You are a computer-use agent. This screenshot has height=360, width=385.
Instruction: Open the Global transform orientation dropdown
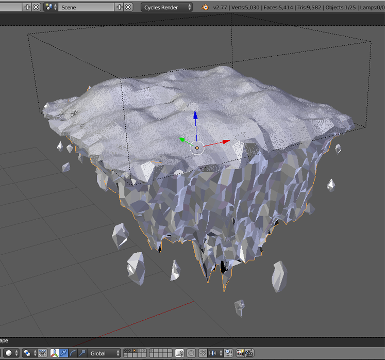(x=104, y=353)
